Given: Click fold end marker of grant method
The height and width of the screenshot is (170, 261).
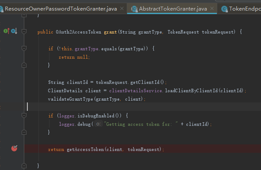Looking at the screenshot, I should (24, 166).
